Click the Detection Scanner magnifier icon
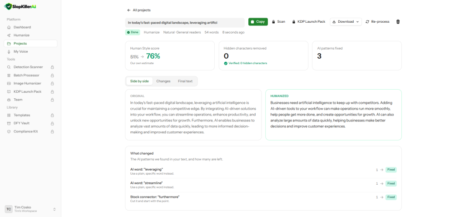Viewport: 465px width, 217px height. click(9, 67)
